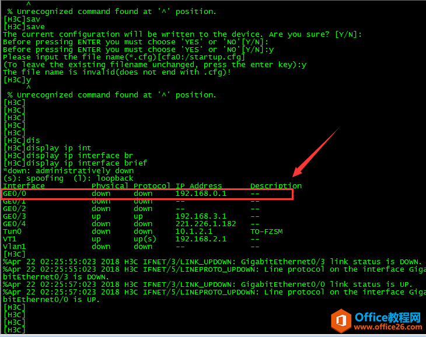The width and height of the screenshot is (426, 337).
Task: Open the www.office26.com watermark link
Action: point(388,327)
